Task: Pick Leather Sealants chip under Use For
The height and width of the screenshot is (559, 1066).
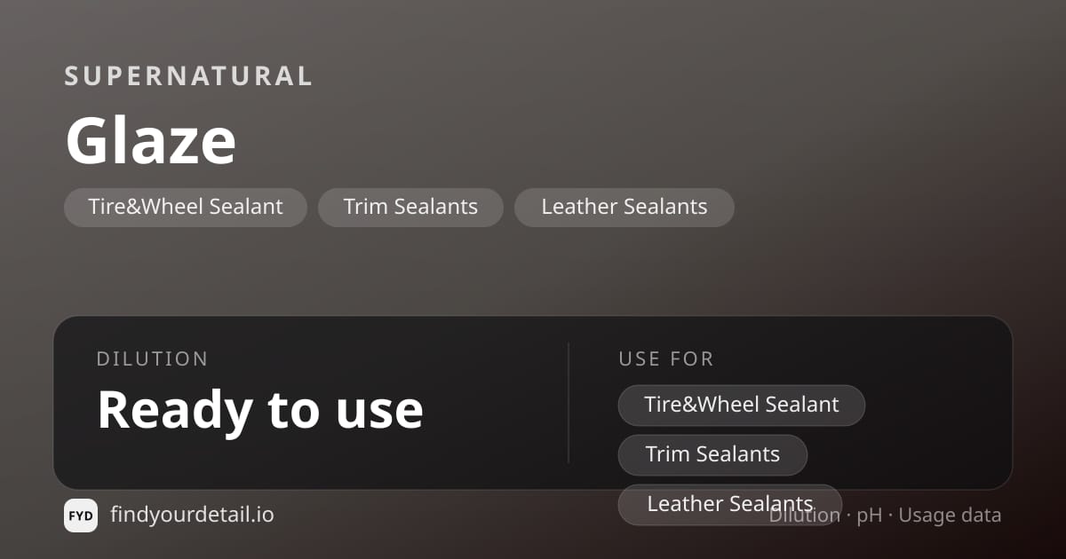Action: 730,505
